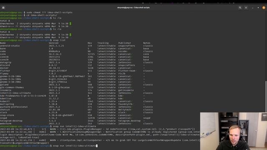Screen dimensions: 267x150
Task: Click the 'Publisher' column header
Action: click(x=125, y=43)
